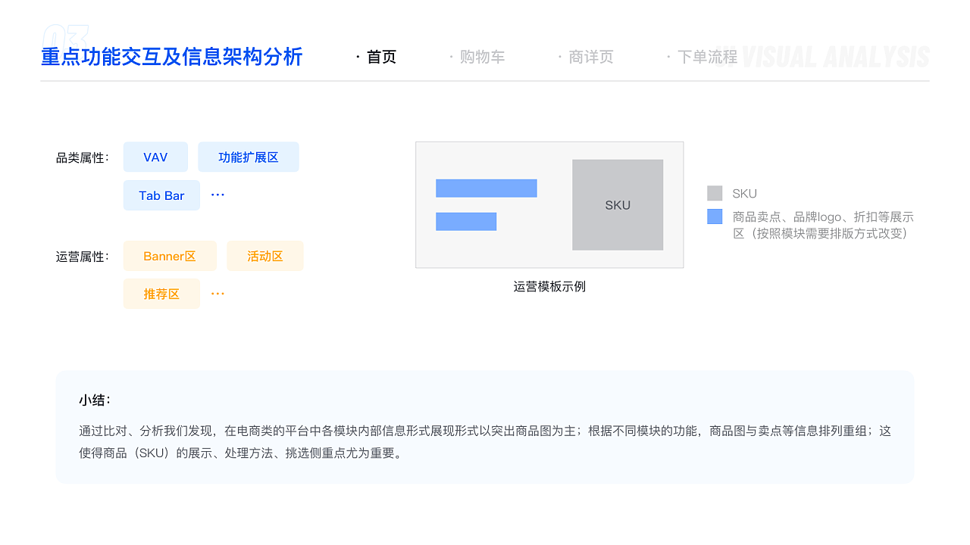
Task: Click the 品类属性 label
Action: click(83, 157)
